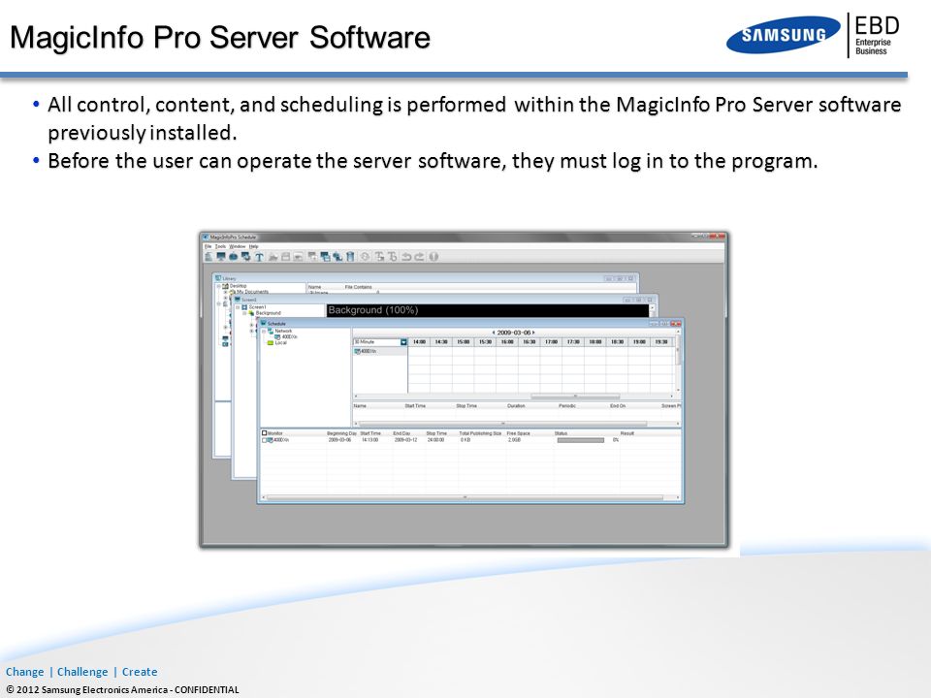Click the screens with arrow toolbar icon
This screenshot has height=698, width=931.
tap(245, 256)
